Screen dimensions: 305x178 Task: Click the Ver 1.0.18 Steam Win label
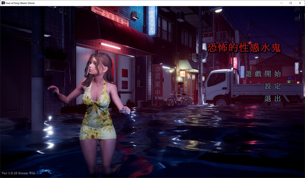(x=18, y=173)
